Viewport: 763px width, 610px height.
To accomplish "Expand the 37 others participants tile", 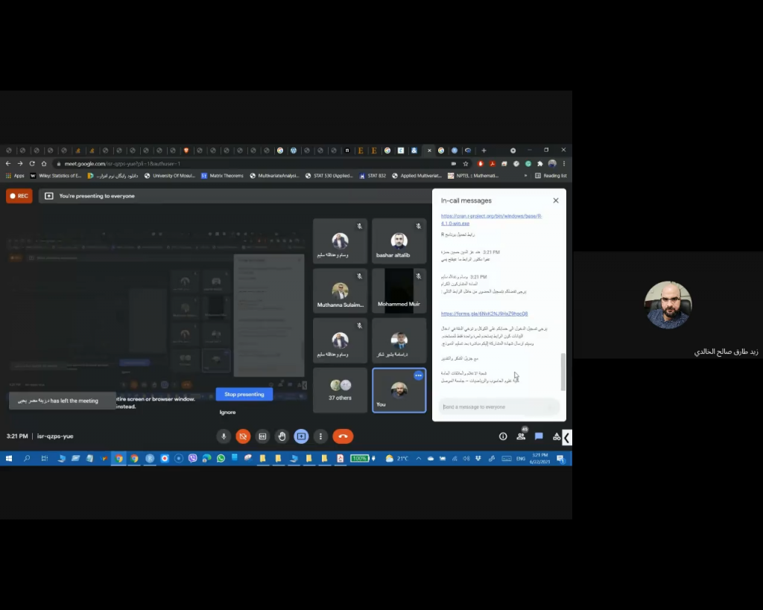I will point(341,390).
